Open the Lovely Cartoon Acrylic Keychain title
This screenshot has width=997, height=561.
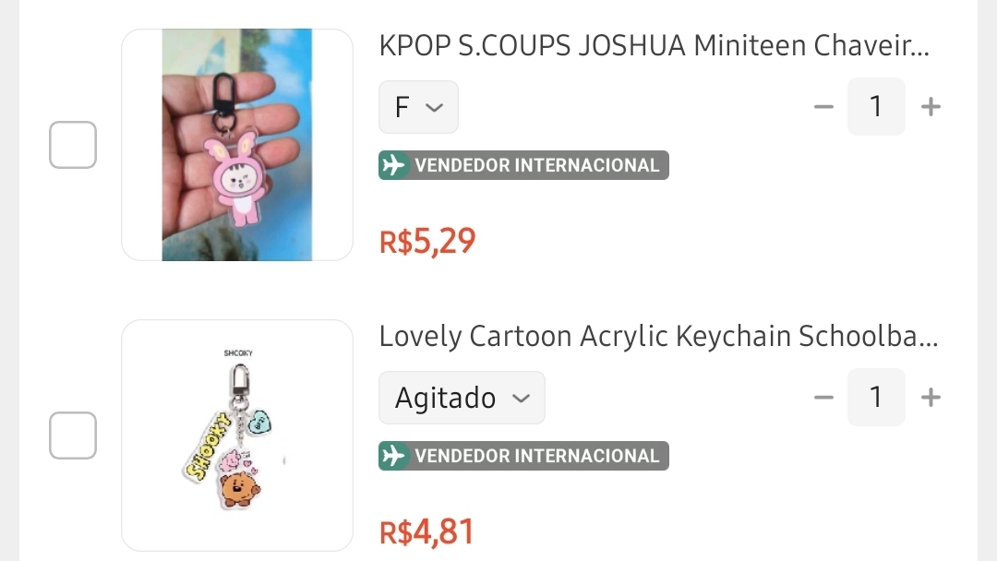(x=657, y=337)
